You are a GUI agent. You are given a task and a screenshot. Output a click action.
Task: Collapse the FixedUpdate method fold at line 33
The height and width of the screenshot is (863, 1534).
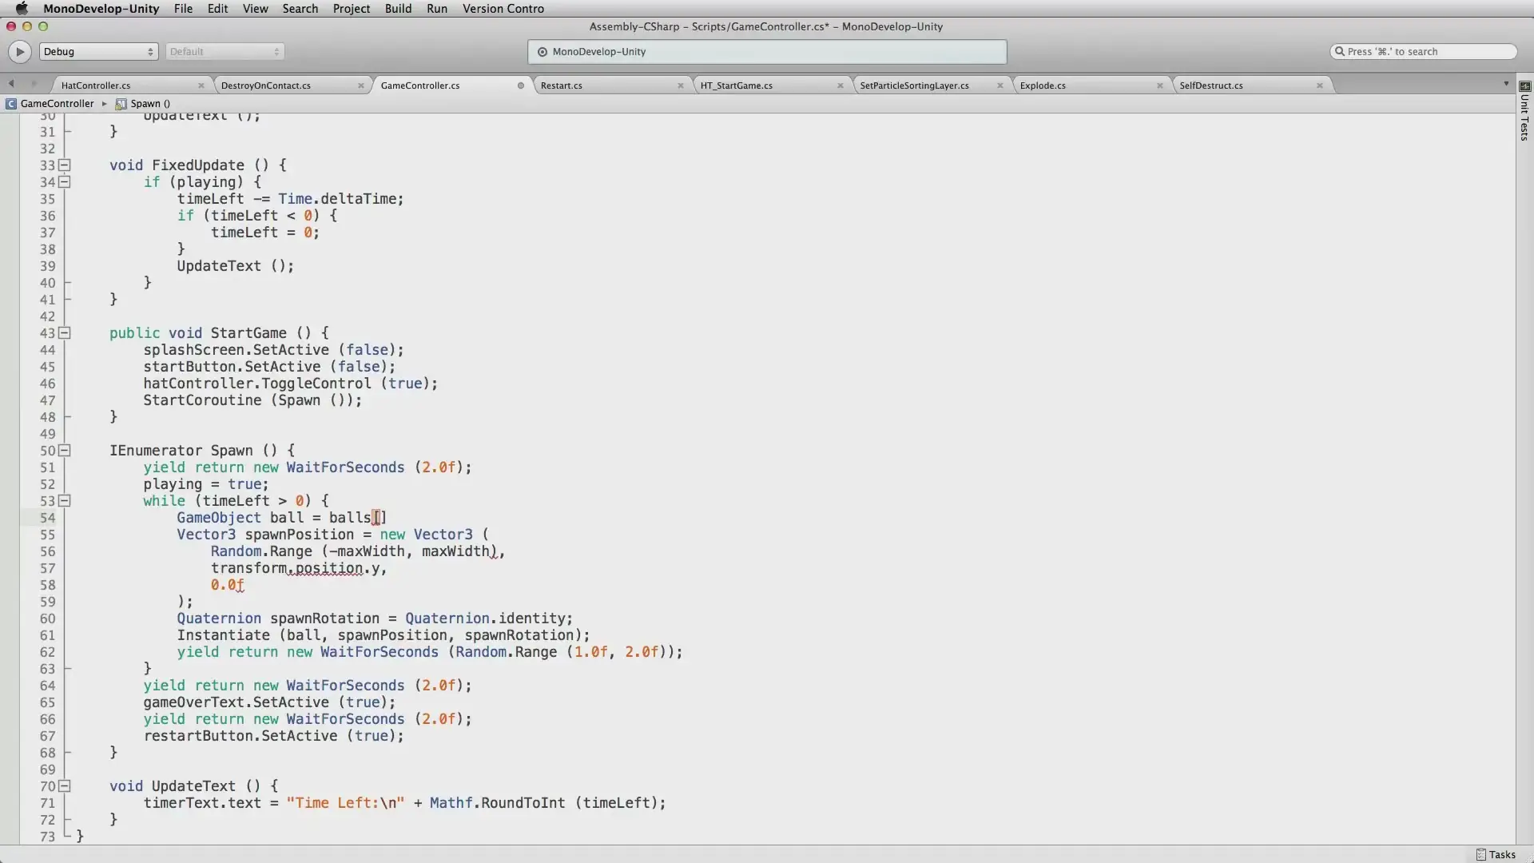[x=65, y=165]
